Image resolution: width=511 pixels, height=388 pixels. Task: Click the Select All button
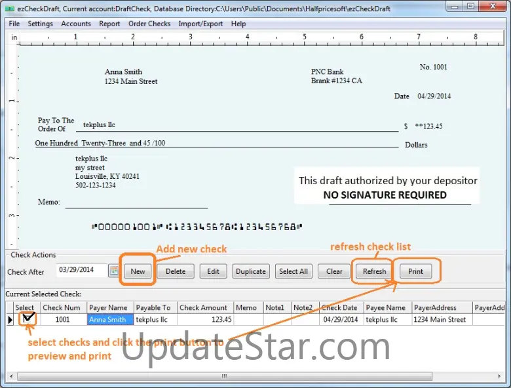click(x=293, y=271)
